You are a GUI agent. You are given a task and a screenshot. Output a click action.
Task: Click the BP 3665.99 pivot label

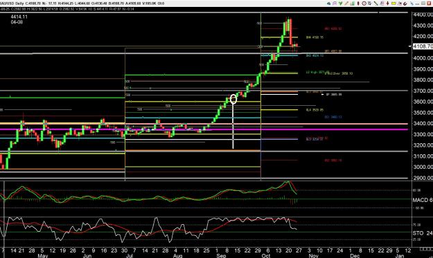[334, 94]
